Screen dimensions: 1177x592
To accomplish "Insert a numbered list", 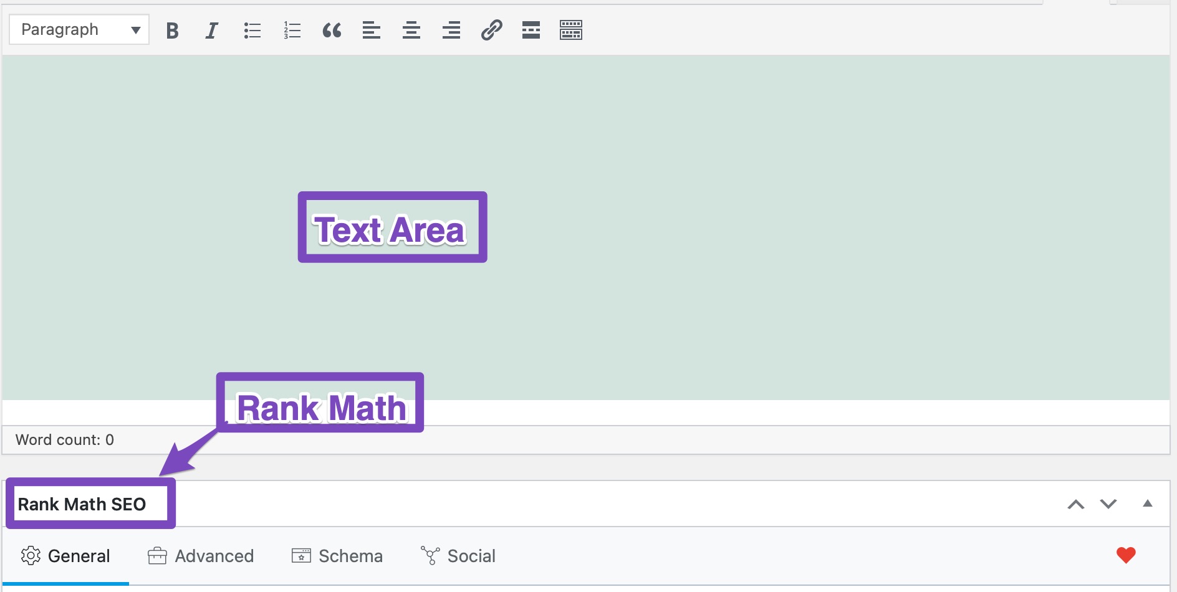I will 291,29.
